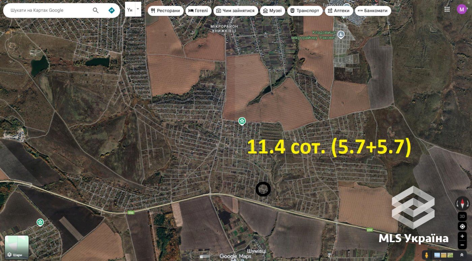Select the Ресторани category chip
This screenshot has width=472, height=261.
pyautogui.click(x=166, y=11)
